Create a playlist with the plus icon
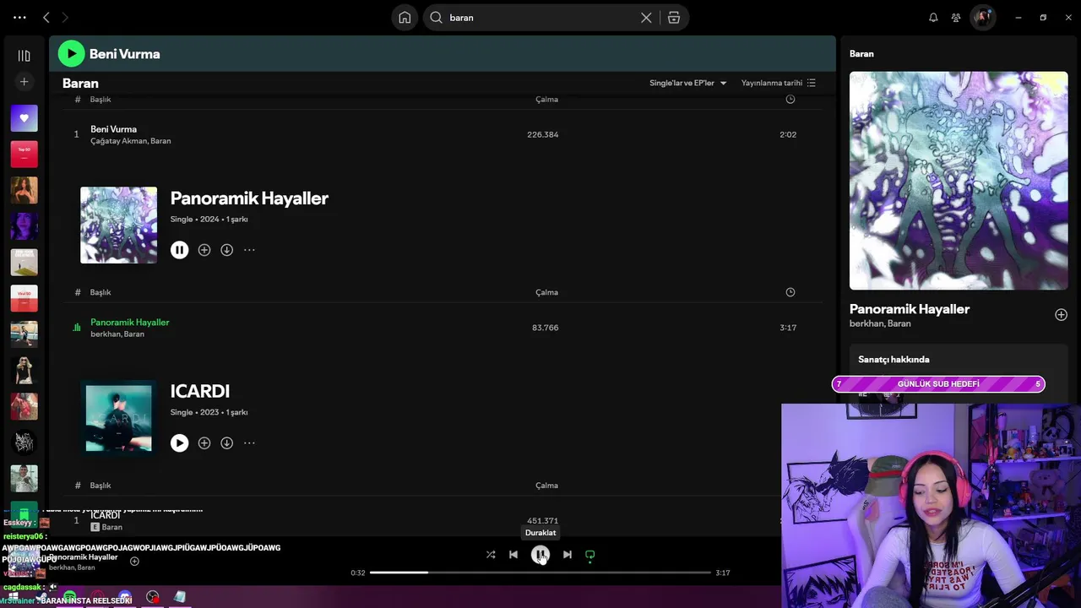 pyautogui.click(x=24, y=82)
